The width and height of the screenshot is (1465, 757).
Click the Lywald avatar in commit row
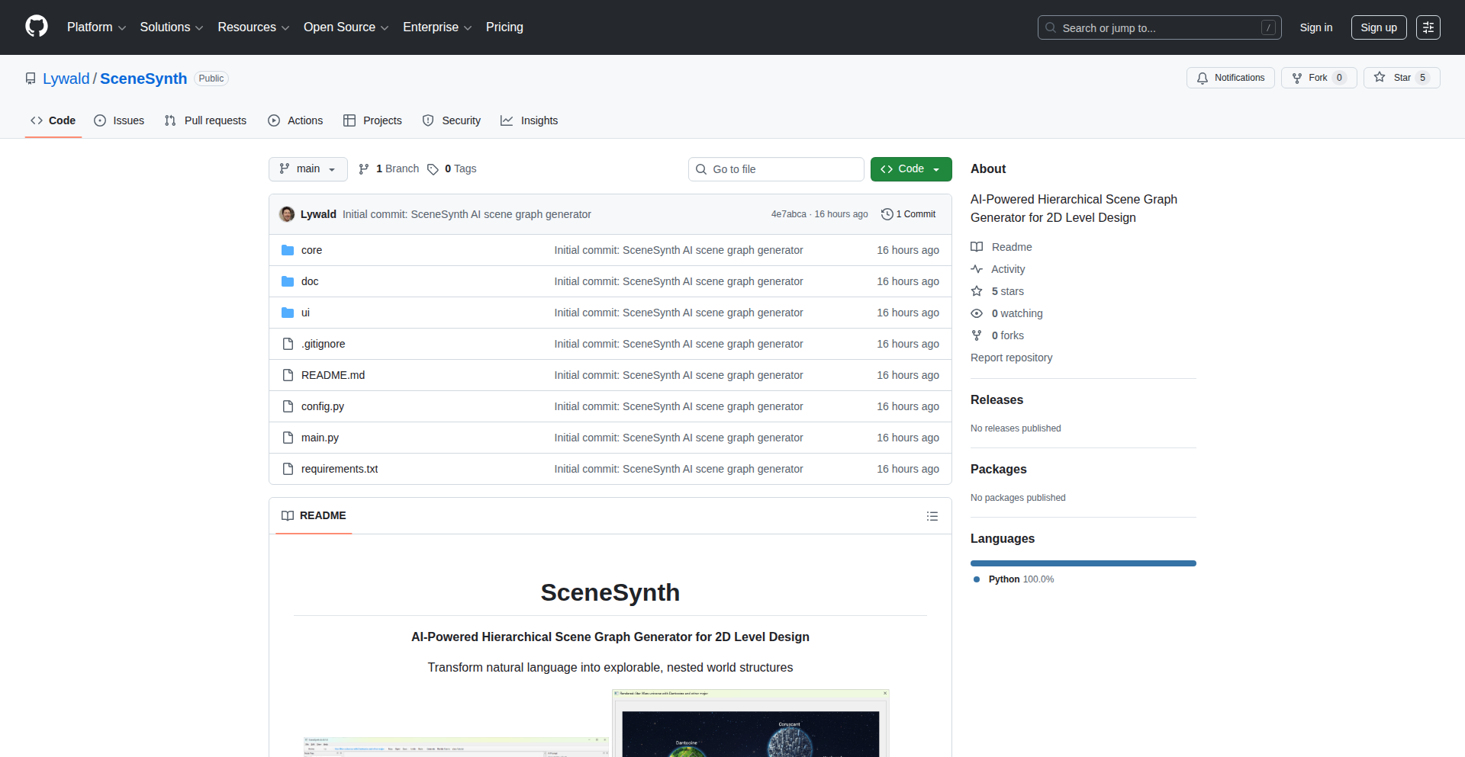pos(287,214)
